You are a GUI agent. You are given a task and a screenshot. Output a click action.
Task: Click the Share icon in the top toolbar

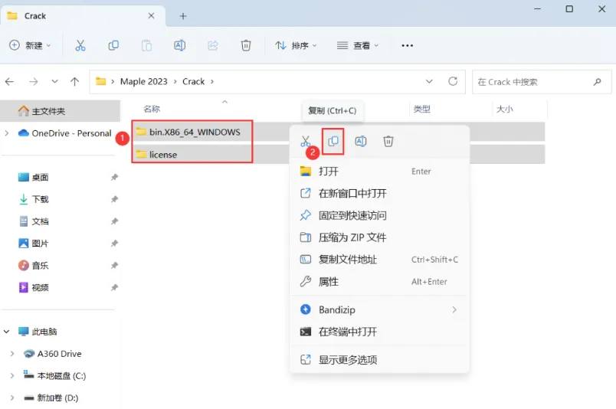pyautogui.click(x=212, y=46)
